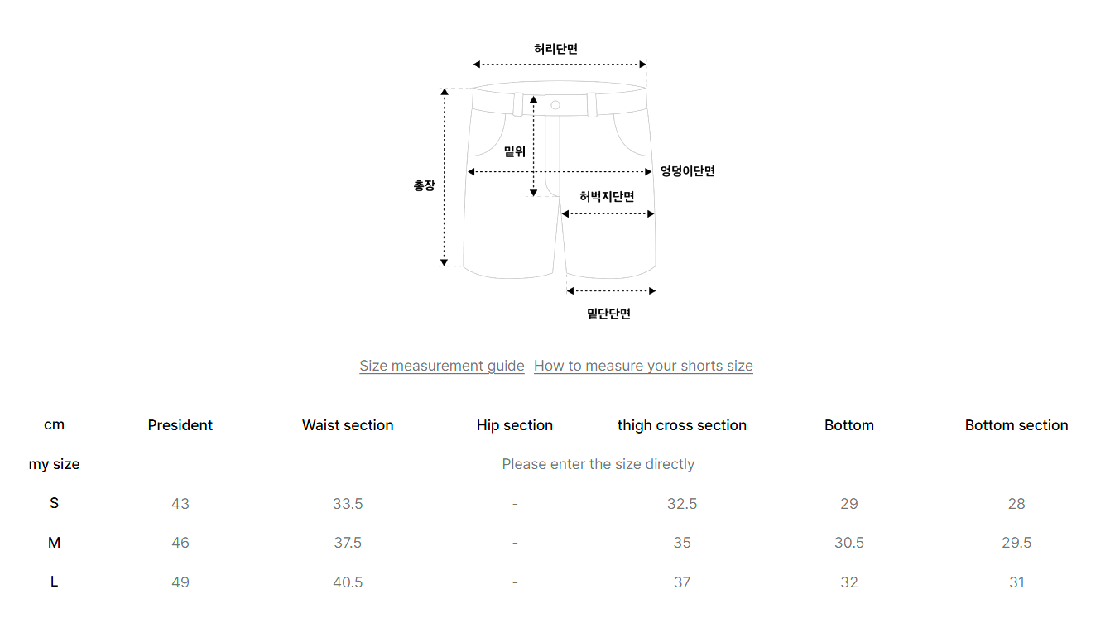The height and width of the screenshot is (623, 1115).
Task: Click the Hip section column header
Action: [x=515, y=425]
